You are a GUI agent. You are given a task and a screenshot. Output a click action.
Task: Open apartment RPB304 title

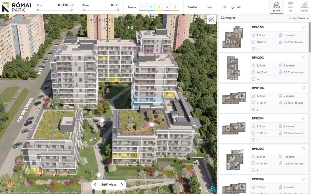[x=258, y=179]
